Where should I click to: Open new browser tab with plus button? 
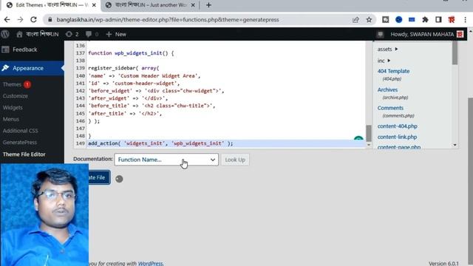click(208, 5)
